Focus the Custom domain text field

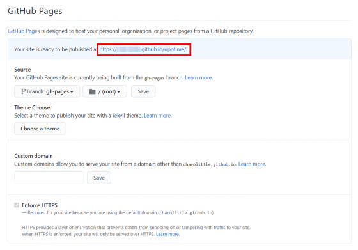coord(49,178)
